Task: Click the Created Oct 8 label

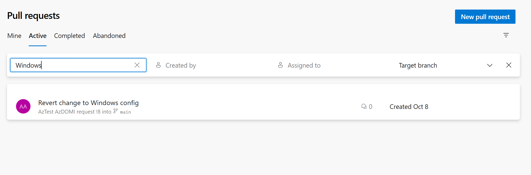Action: click(x=409, y=106)
